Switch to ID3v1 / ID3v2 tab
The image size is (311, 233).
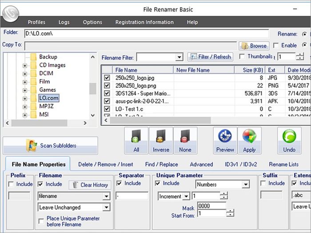[241, 165]
